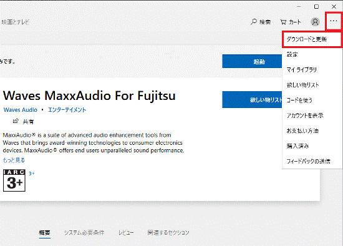
Task: Click the Waves MaxxAudio For Fujitsu title
Action: tap(89, 96)
